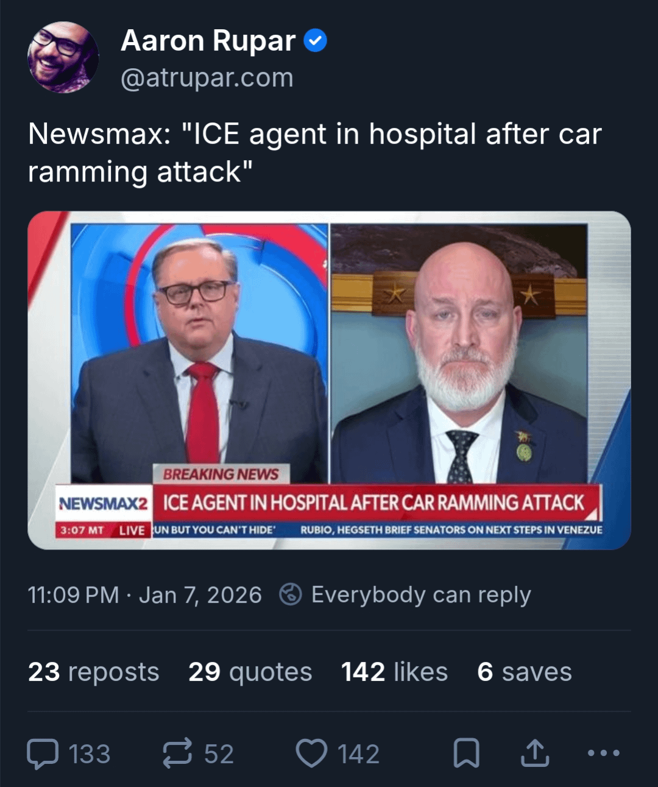Click the Aaron Rupar display name

[x=208, y=41]
